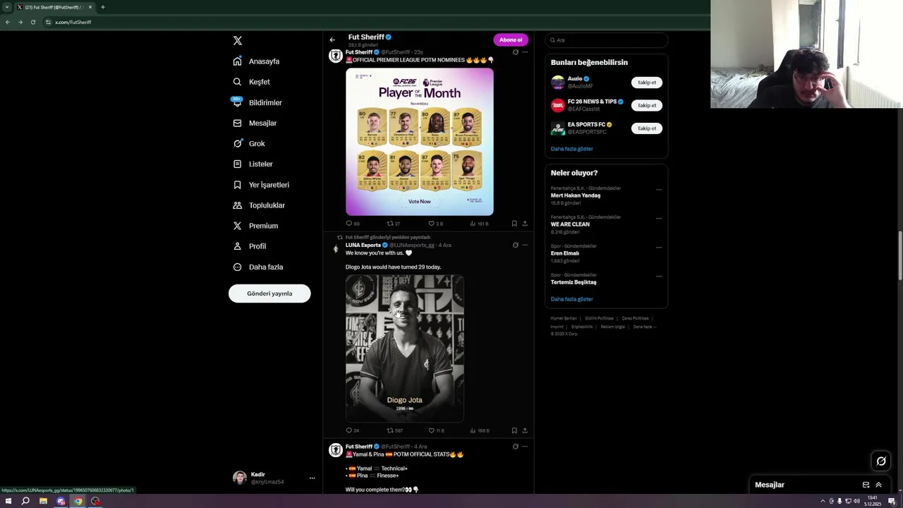Open Mesajlar in the sidebar
This screenshot has height=508, width=903.
coord(255,123)
